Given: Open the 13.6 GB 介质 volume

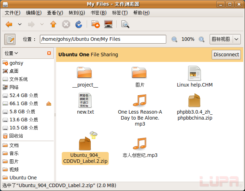Looking at the screenshot, I should pos(28,120).
